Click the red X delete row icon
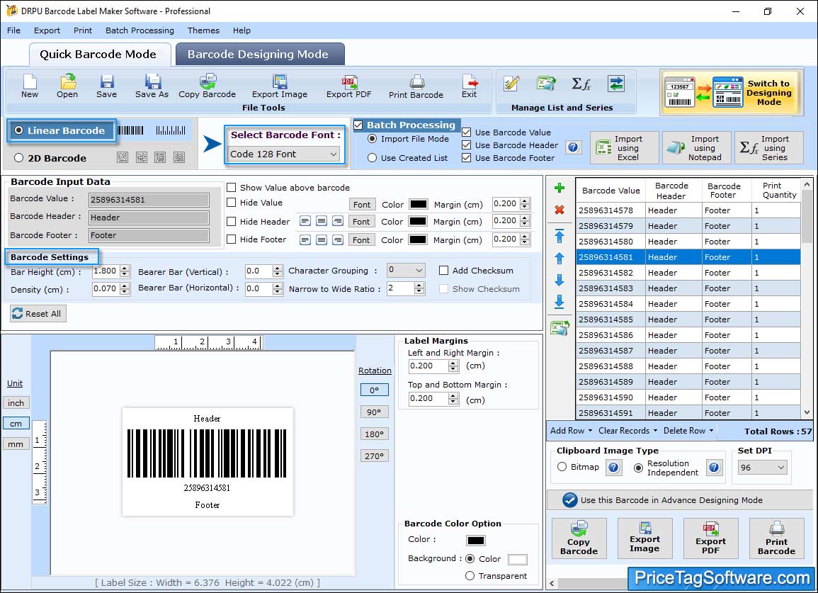The height and width of the screenshot is (593, 818). coord(559,210)
